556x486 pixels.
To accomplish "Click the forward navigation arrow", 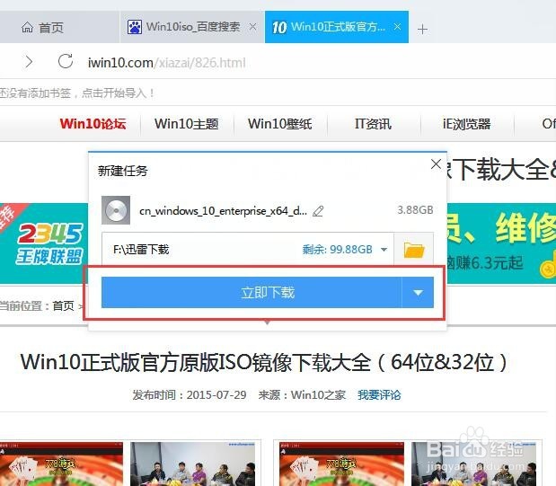I will pos(29,62).
